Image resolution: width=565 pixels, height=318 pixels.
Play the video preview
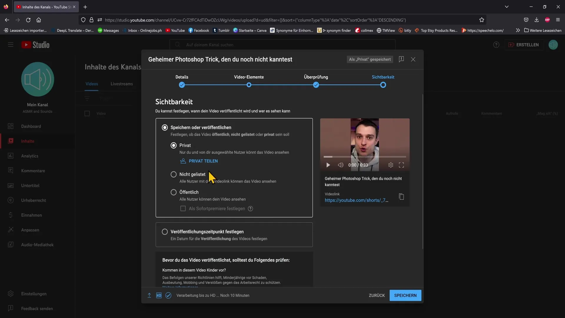coord(328,165)
